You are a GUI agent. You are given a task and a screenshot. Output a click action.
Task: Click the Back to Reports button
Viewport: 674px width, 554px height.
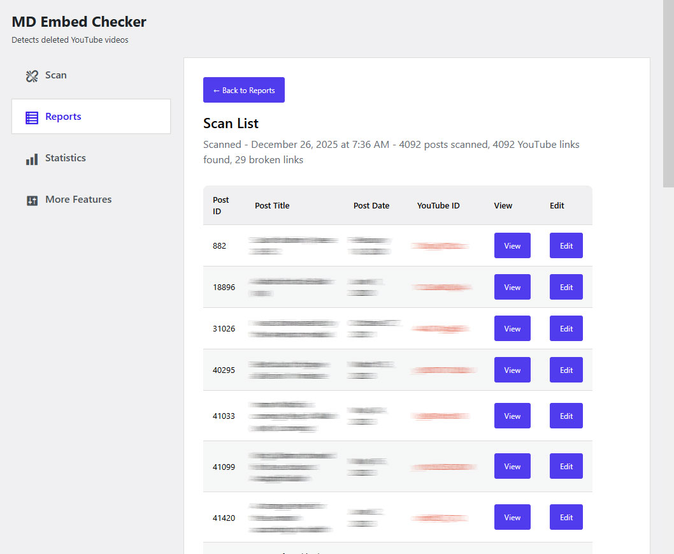tap(244, 90)
